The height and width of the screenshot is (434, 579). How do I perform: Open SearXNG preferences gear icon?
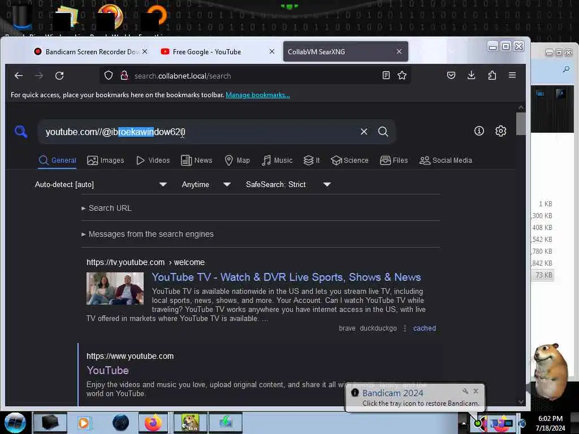tap(501, 131)
